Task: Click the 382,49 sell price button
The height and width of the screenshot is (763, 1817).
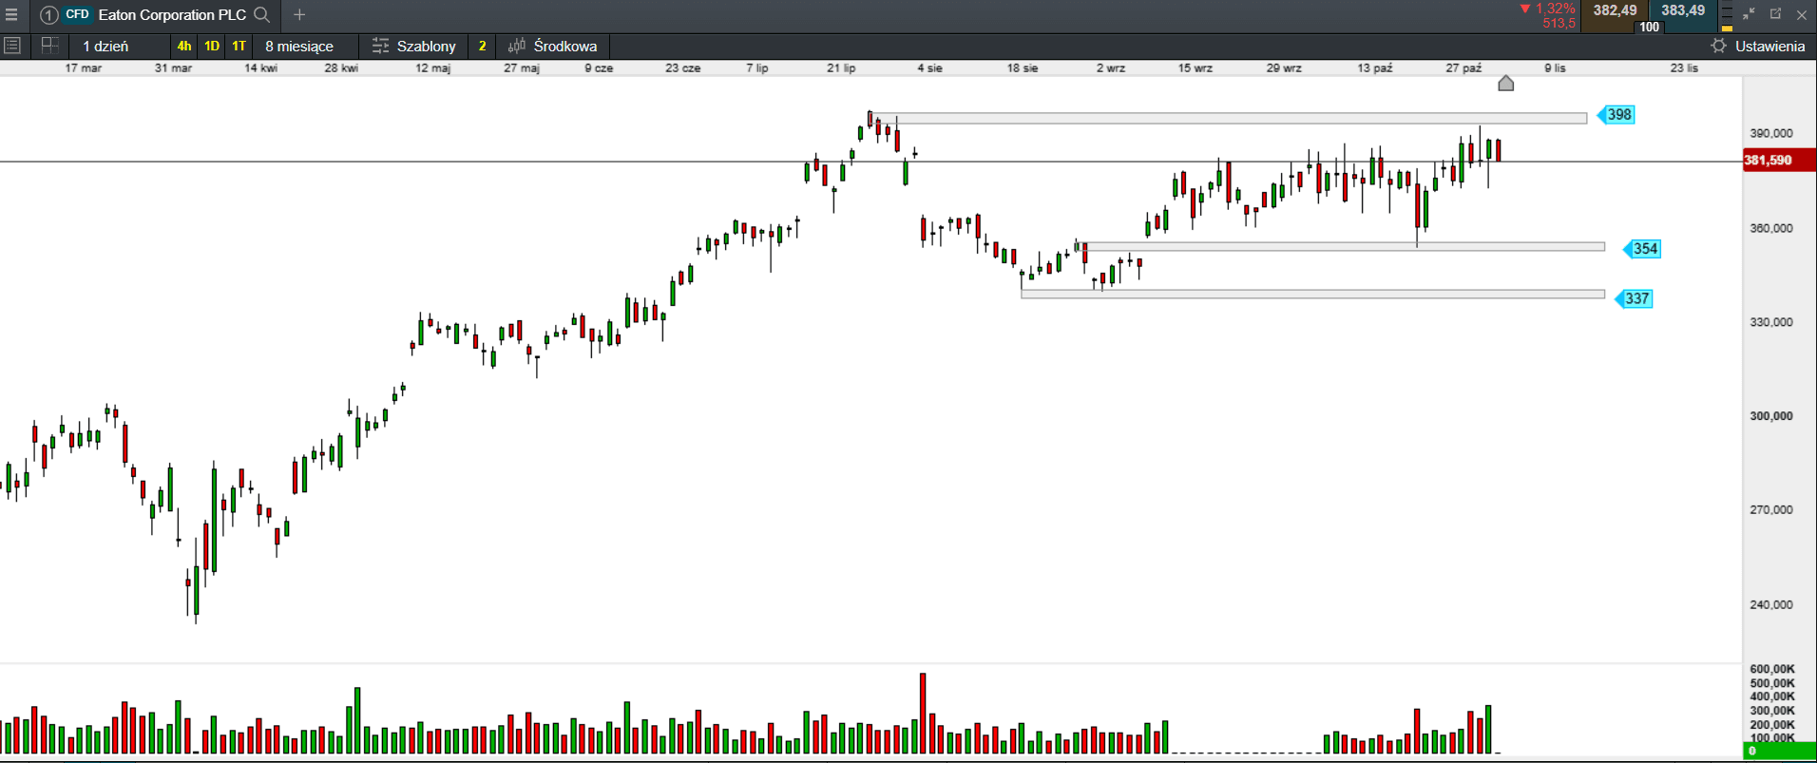Action: 1614,11
